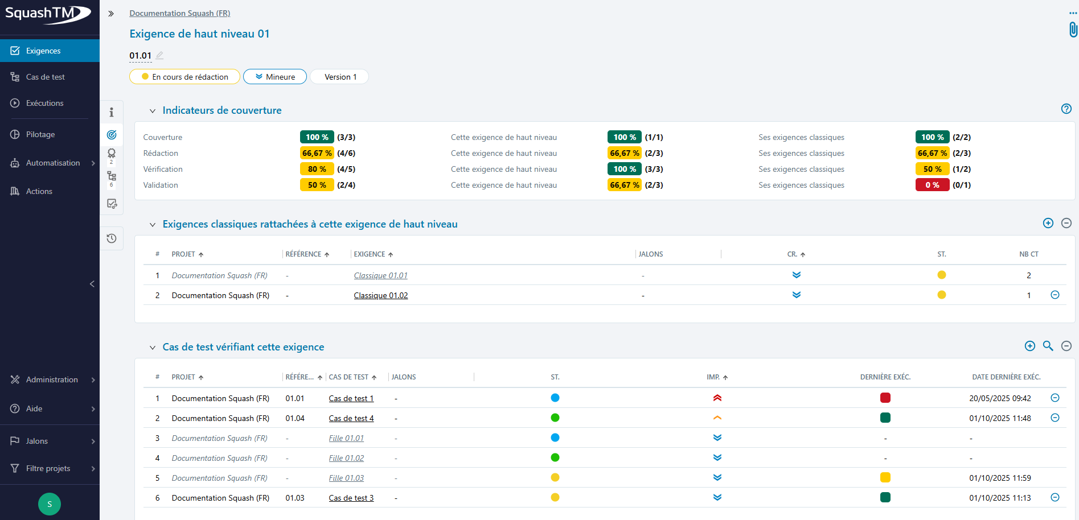Select the information tab icon on the anchor bar

click(x=112, y=112)
